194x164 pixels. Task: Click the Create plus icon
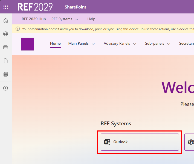[x=6, y=88]
